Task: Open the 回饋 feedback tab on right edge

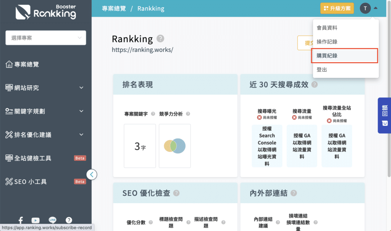Action: (x=385, y=115)
